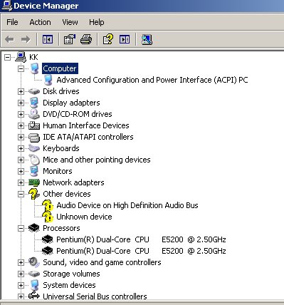The height and width of the screenshot is (305, 284).
Task: Open the Properties toolbar icon
Action: point(70,39)
